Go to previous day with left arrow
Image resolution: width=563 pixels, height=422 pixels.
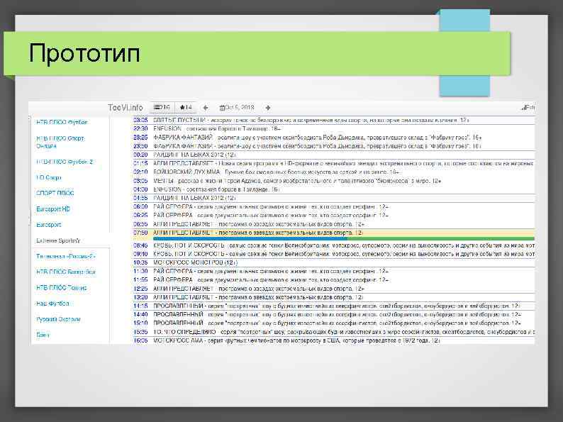coord(206,107)
